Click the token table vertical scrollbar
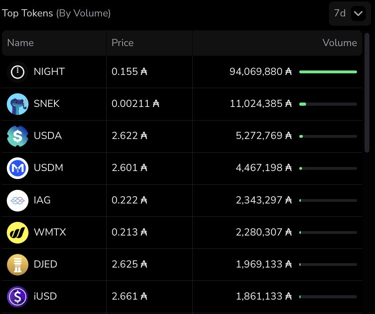The width and height of the screenshot is (375, 314). click(367, 93)
